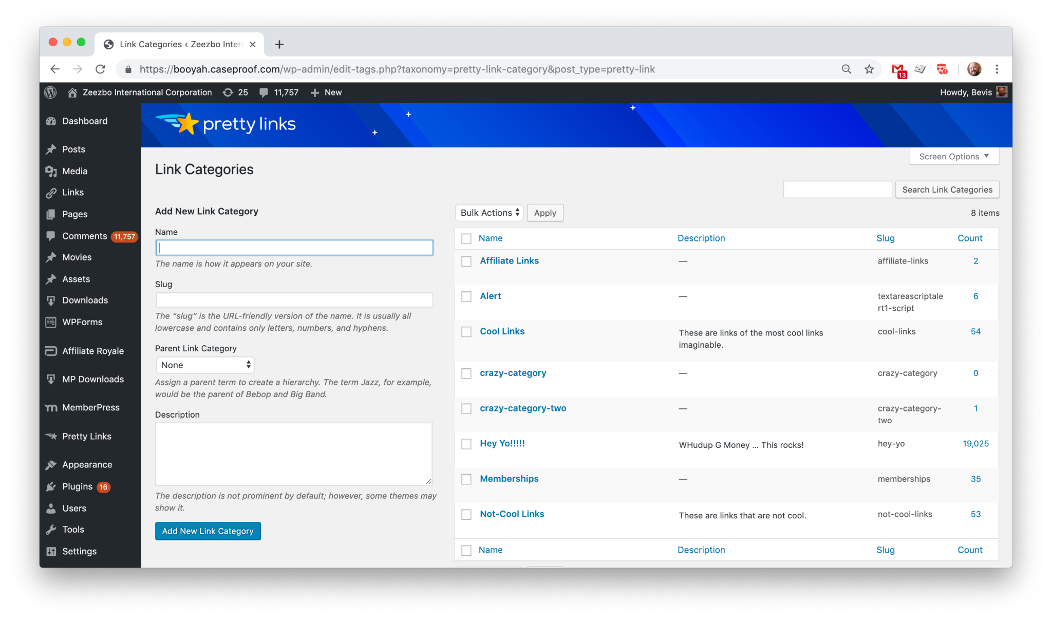Open the Pretty Links sidebar icon
The width and height of the screenshot is (1052, 620).
(52, 436)
